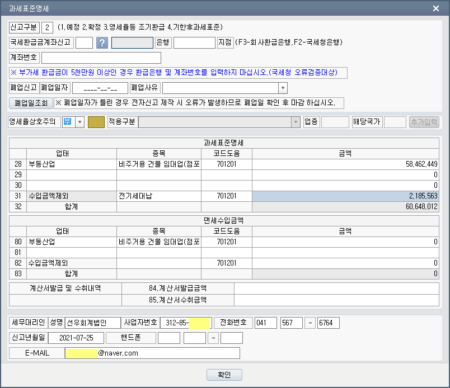Viewport: 450px width, 388px height.
Task: Click the 85.계산서수취금액 input cell
Action: (x=336, y=300)
